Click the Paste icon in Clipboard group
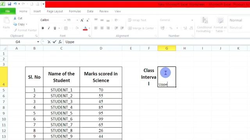The image size is (250, 140). [x=6, y=21]
